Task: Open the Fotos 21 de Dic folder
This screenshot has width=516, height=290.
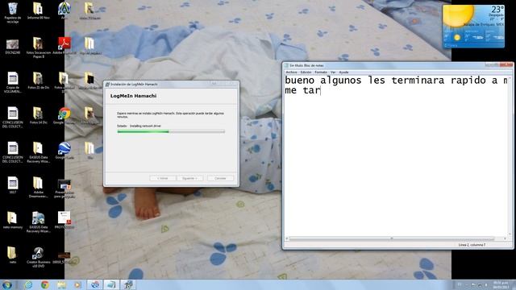Action: pyautogui.click(x=38, y=81)
